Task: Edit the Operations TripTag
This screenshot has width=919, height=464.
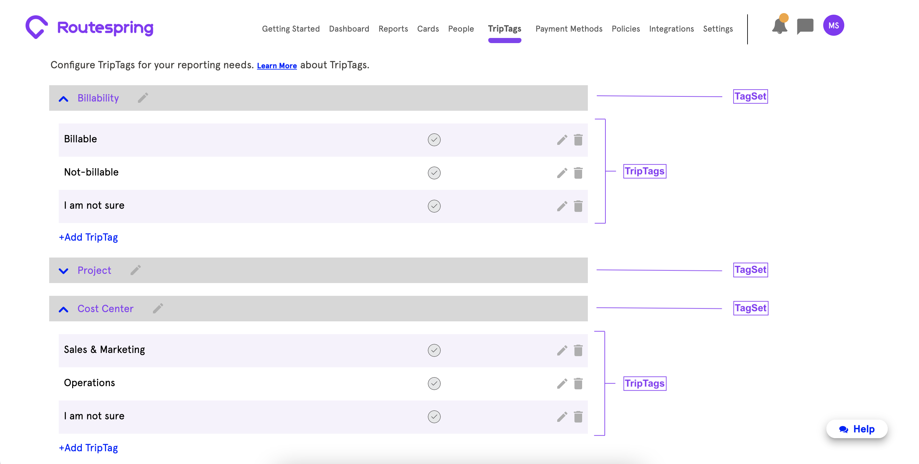Action: coord(562,383)
